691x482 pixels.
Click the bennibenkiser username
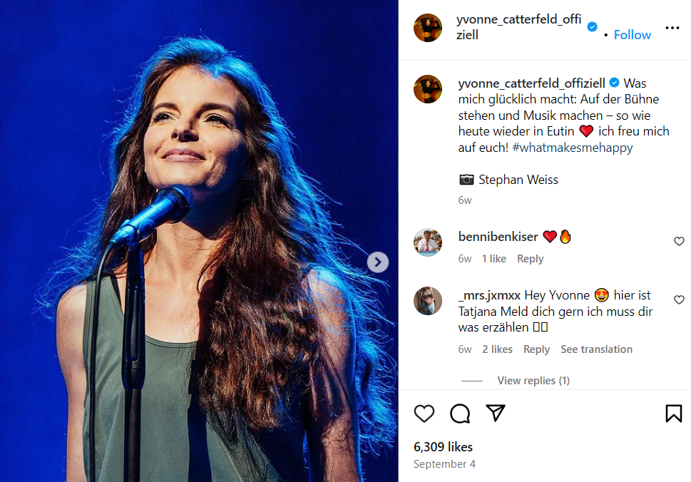click(498, 237)
